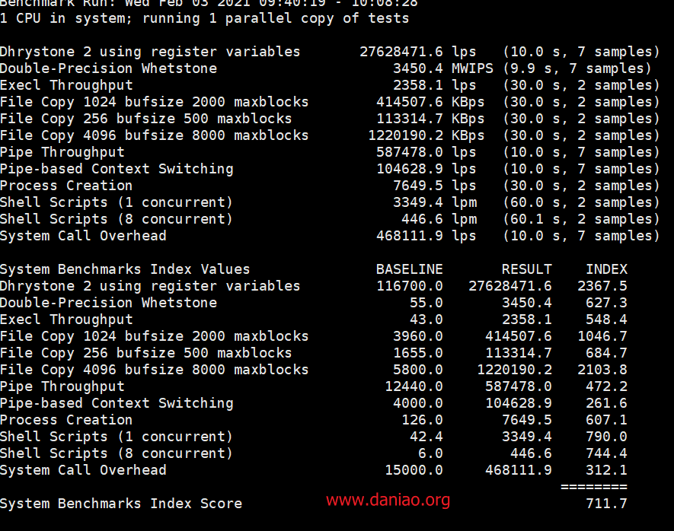This screenshot has width=674, height=531.
Task: Select the baseline value 15000.0
Action: [x=414, y=470]
